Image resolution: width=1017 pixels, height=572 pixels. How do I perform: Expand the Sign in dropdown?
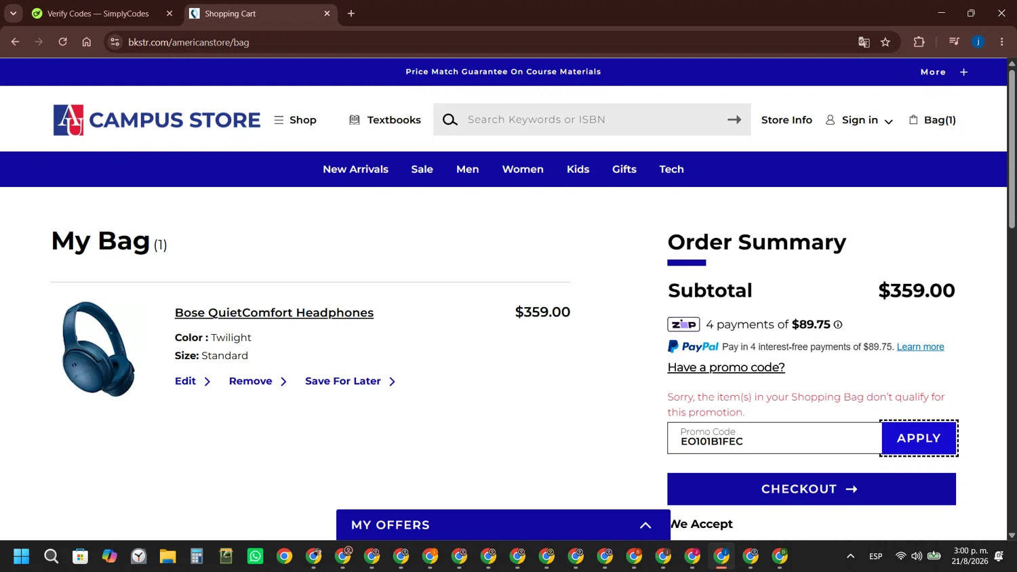(x=859, y=120)
